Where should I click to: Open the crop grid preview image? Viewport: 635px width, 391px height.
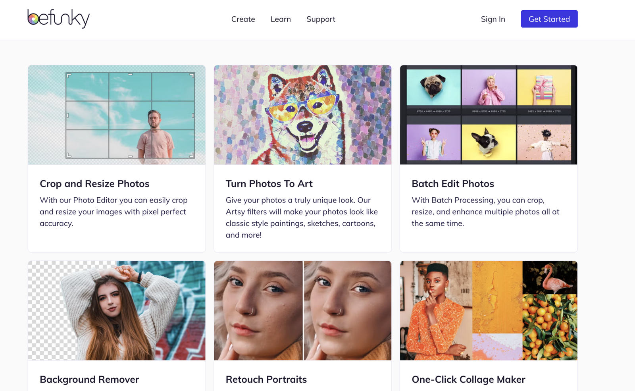click(117, 115)
